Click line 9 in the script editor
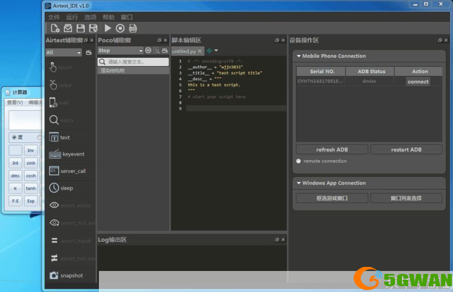Screen dimensions: 453x292 tap(236, 109)
